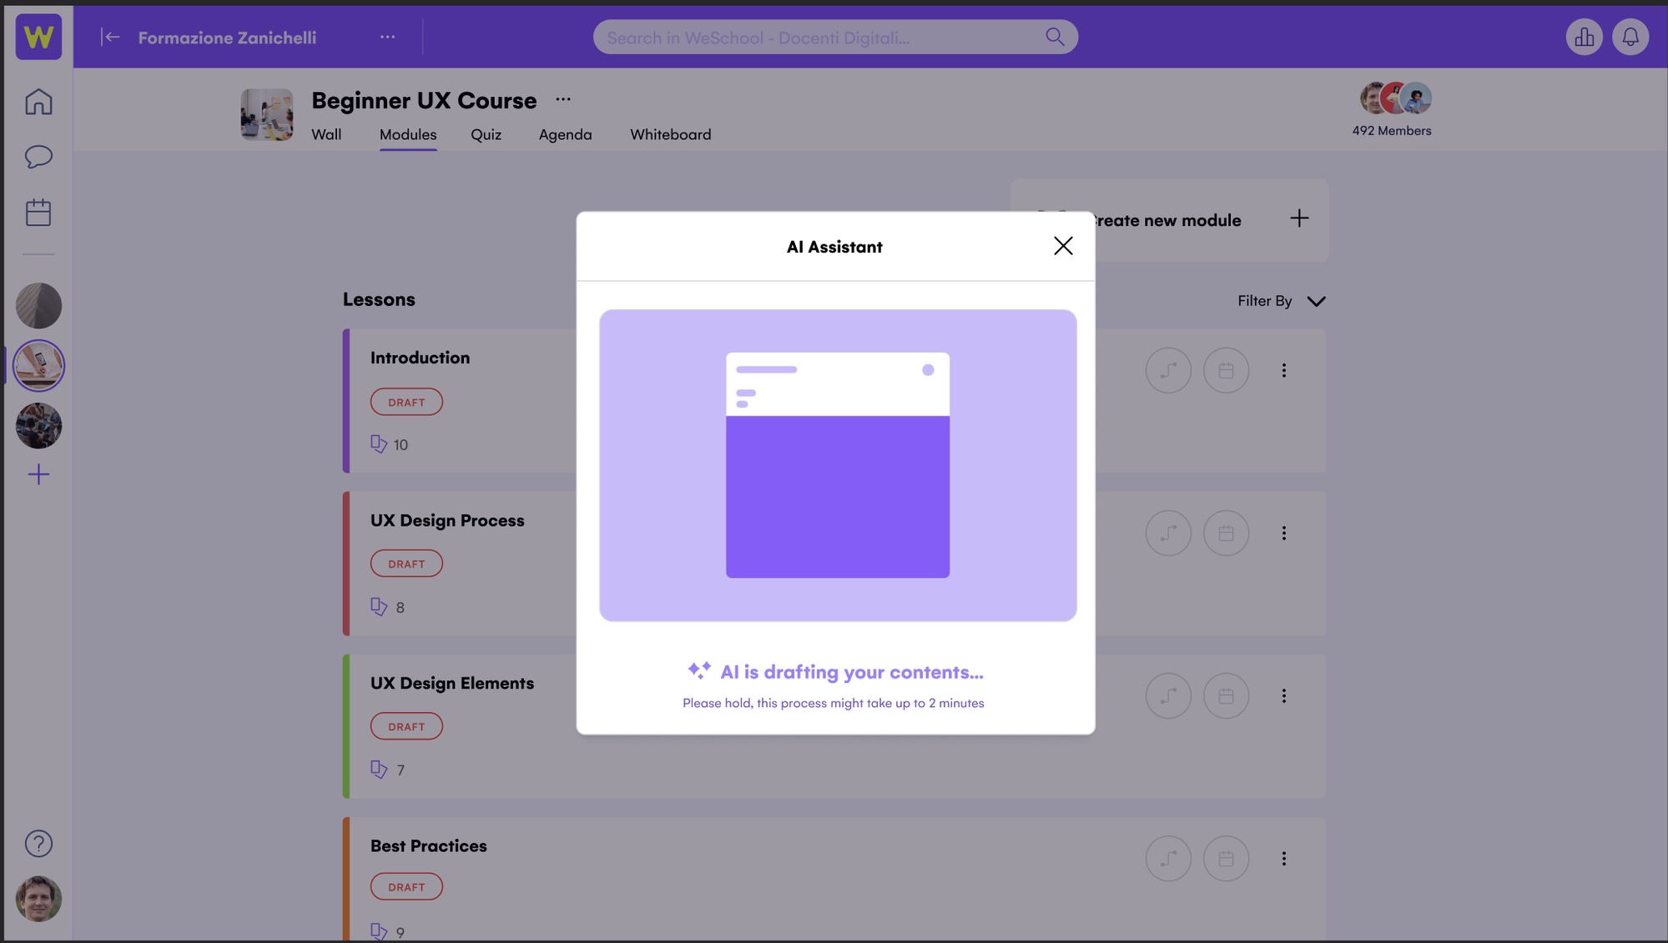This screenshot has width=1668, height=943.
Task: Open the calendar icon in sidebar
Action: [38, 213]
